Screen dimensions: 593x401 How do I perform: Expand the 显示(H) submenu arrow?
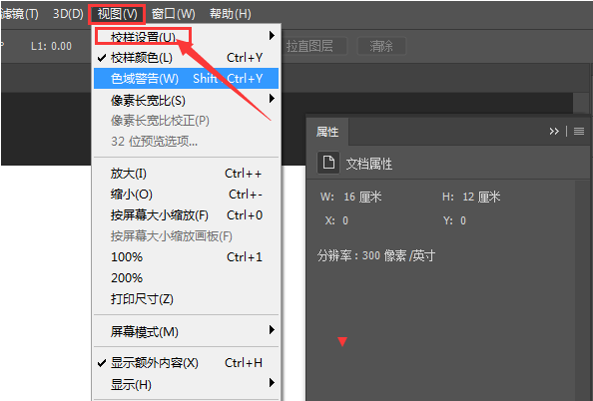point(272,382)
